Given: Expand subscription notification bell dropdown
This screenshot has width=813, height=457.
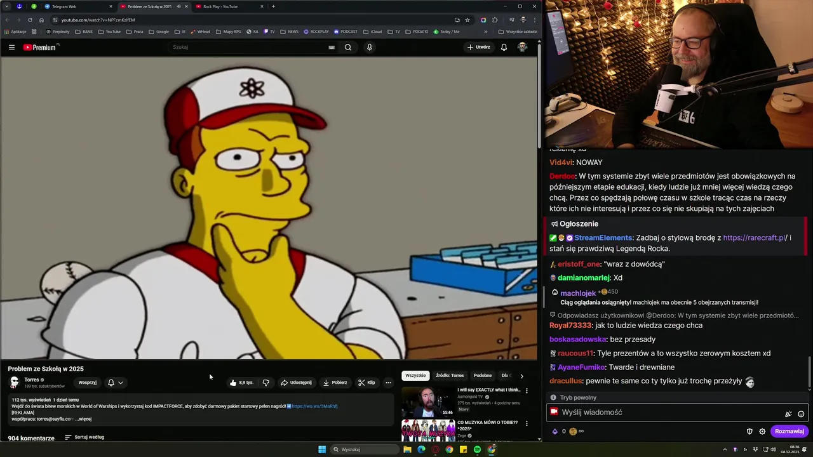Looking at the screenshot, I should 116,383.
